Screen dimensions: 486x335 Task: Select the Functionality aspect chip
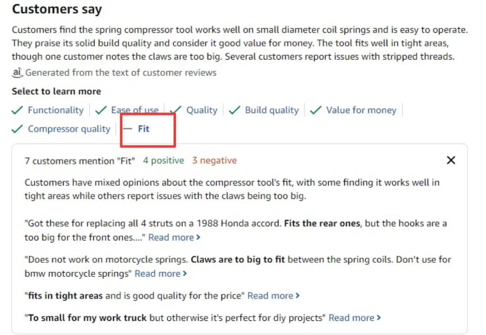tap(55, 110)
